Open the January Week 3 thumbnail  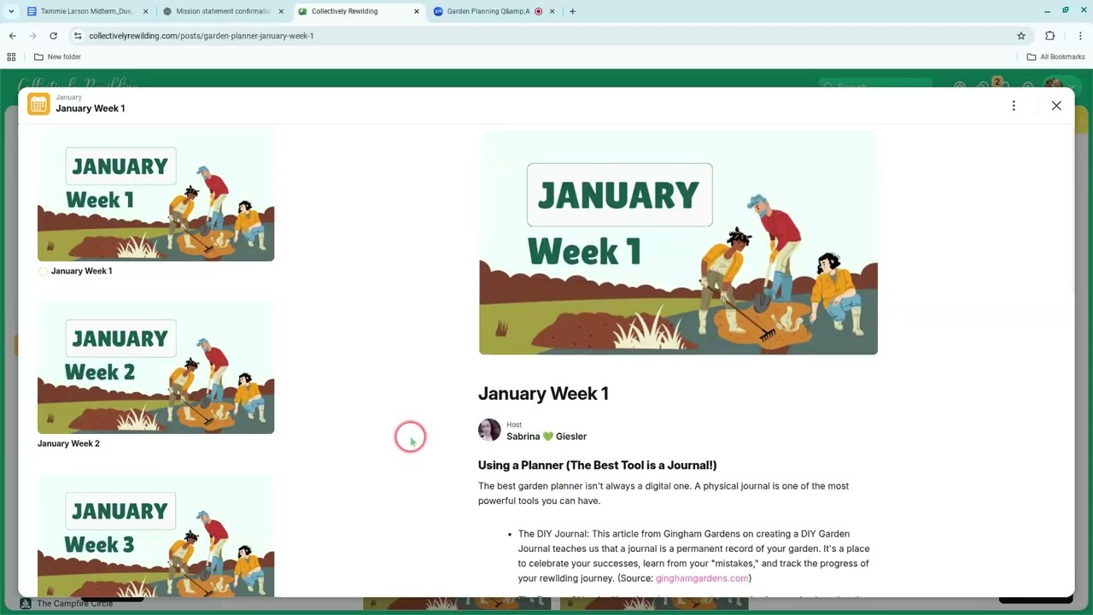(x=155, y=536)
